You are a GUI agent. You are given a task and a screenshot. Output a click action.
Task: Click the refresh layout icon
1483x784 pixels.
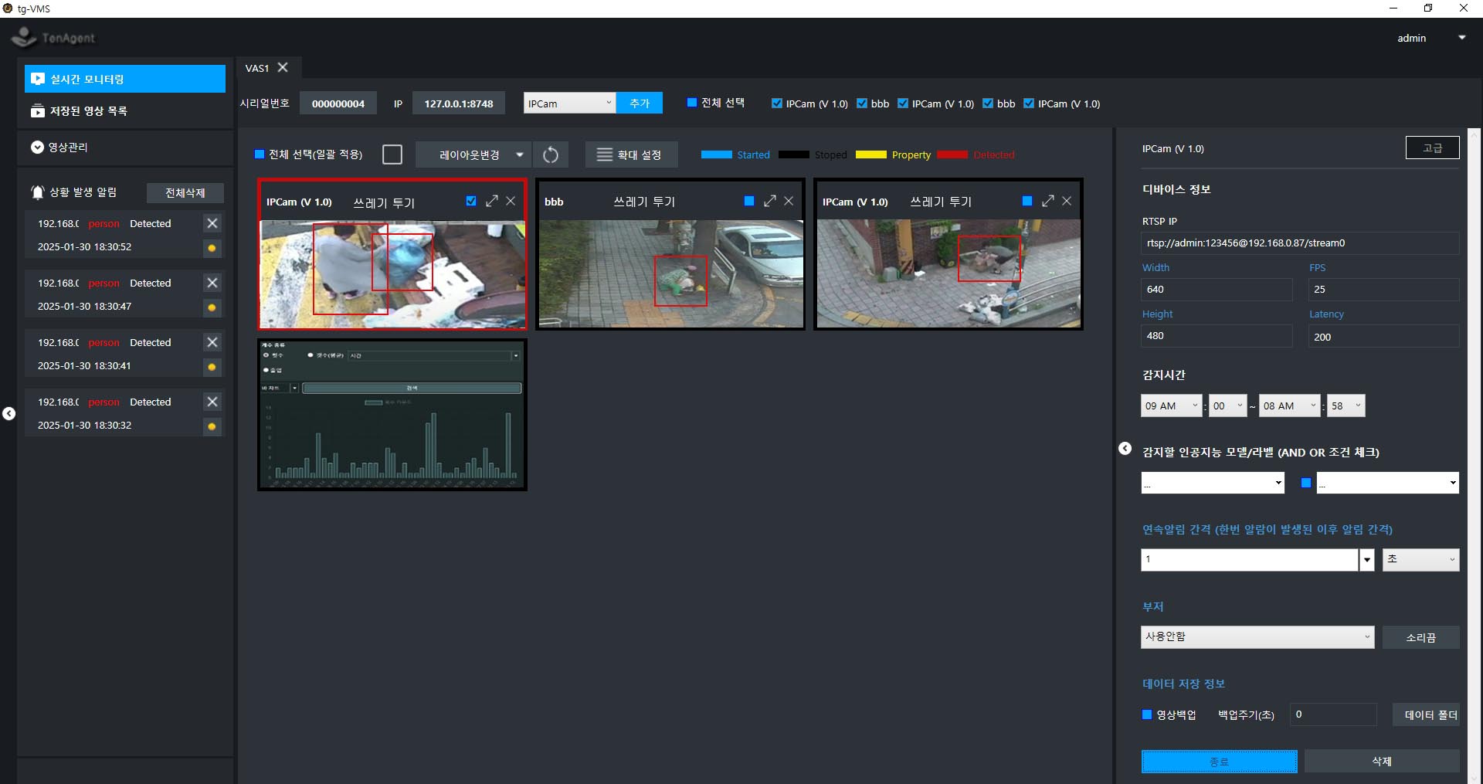pyautogui.click(x=550, y=155)
